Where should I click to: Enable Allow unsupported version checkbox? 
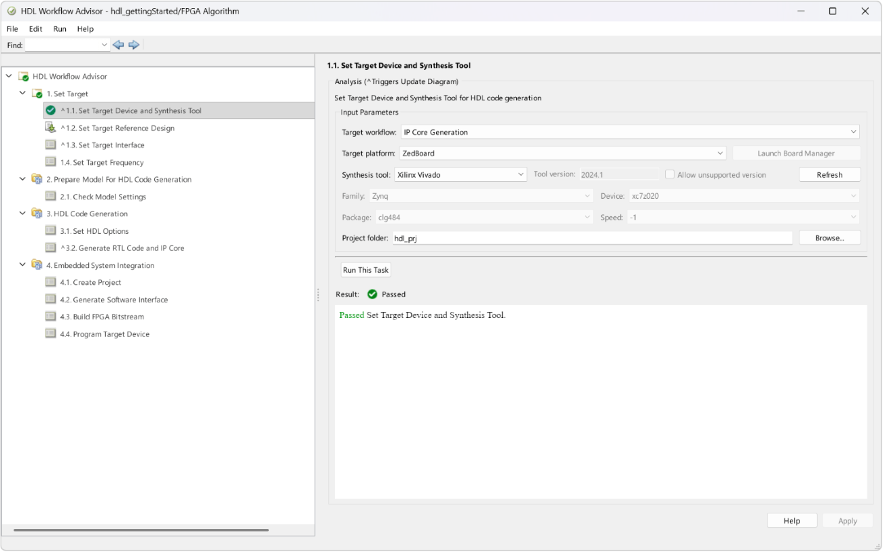[x=670, y=175]
